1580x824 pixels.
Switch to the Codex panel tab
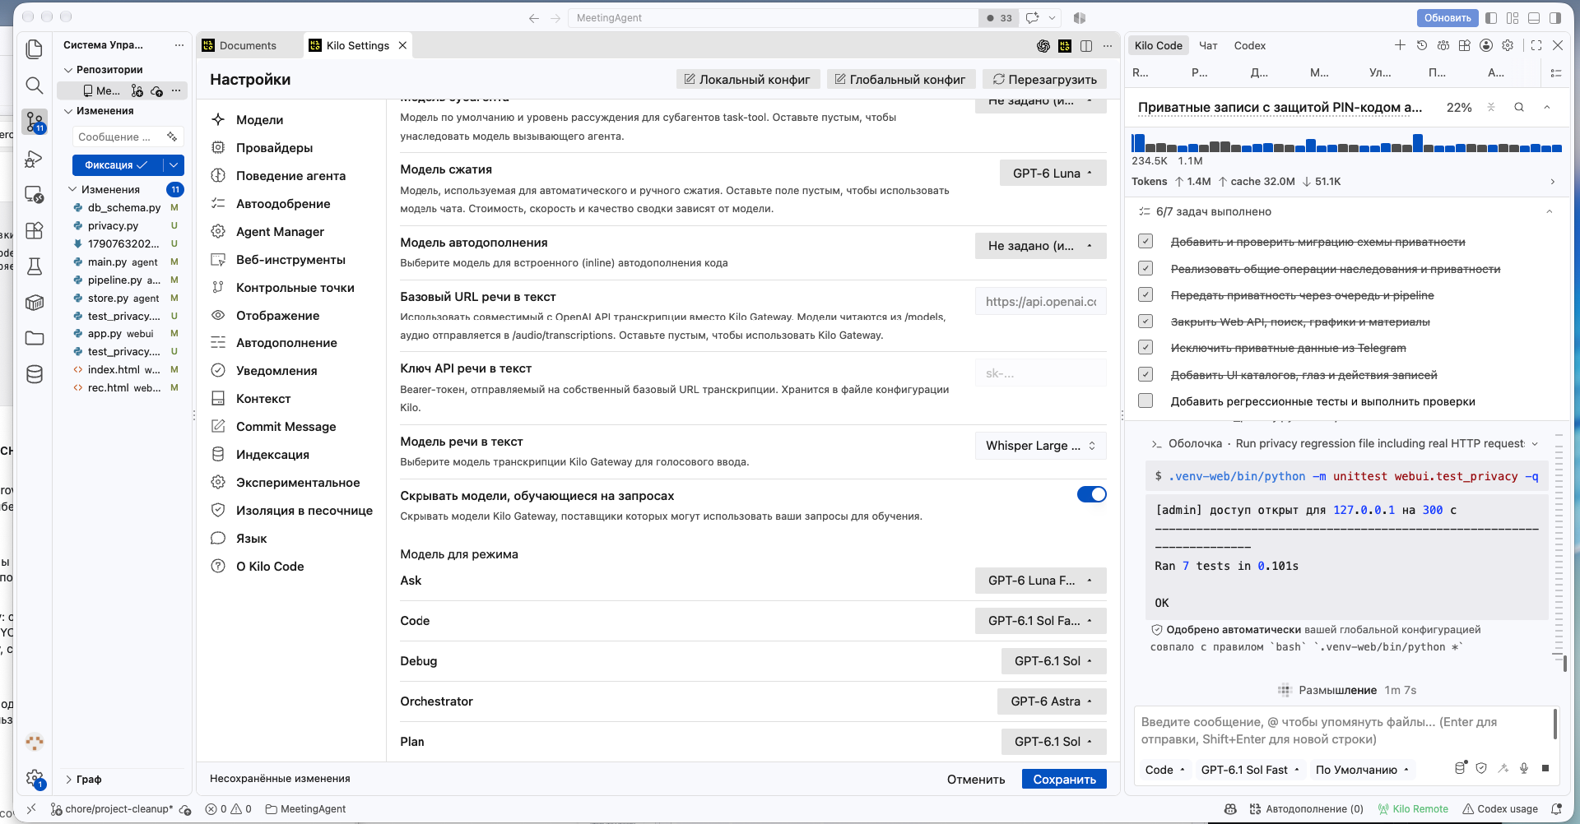[1249, 46]
